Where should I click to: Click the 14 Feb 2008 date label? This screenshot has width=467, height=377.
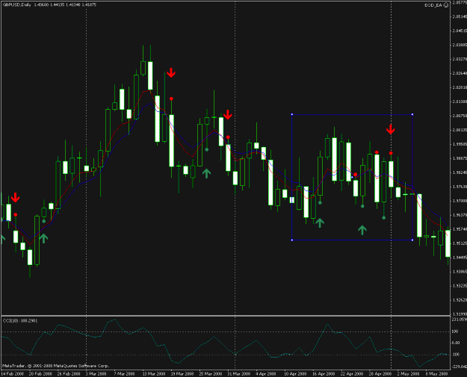pos(12,373)
